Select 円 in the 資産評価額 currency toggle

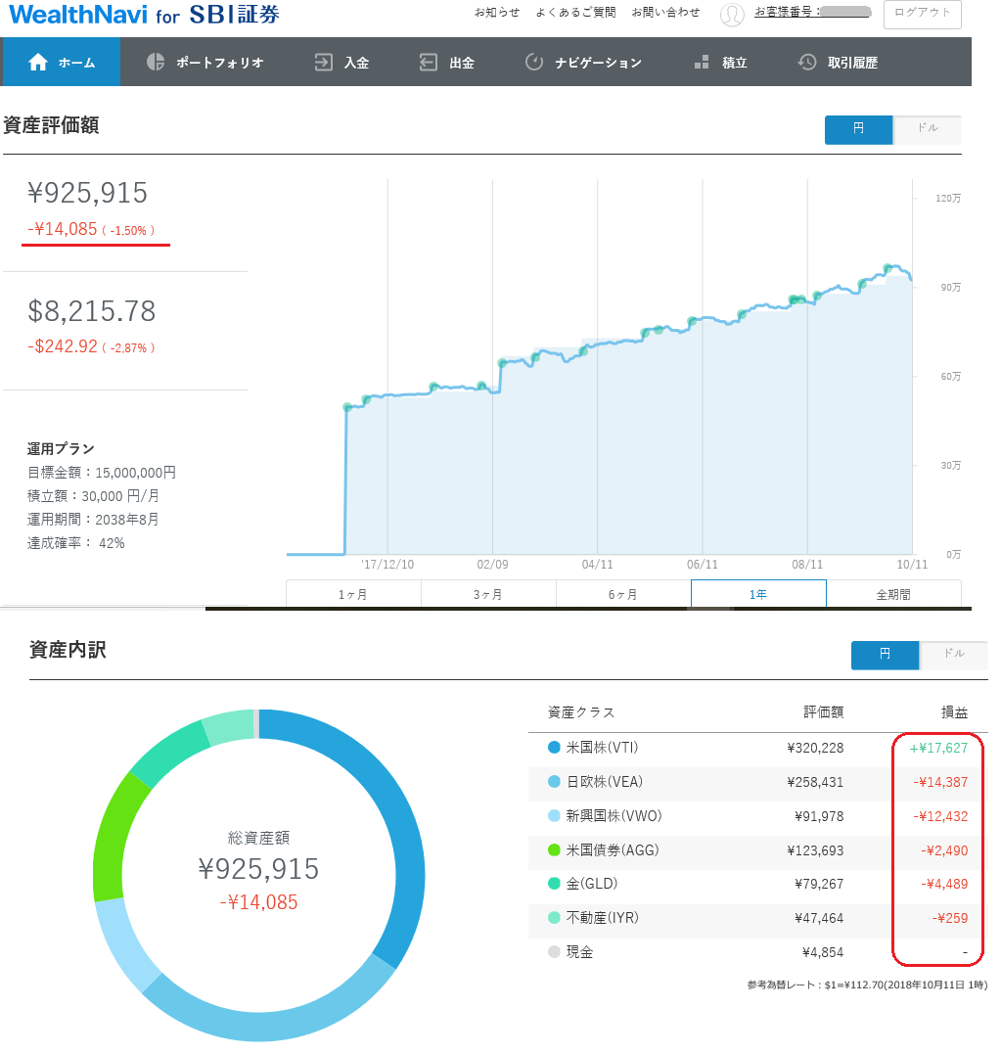pyautogui.click(x=858, y=129)
